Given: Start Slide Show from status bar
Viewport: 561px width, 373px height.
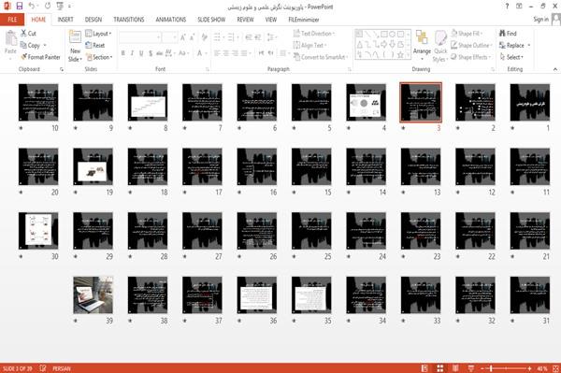Looking at the screenshot, I should [x=471, y=368].
